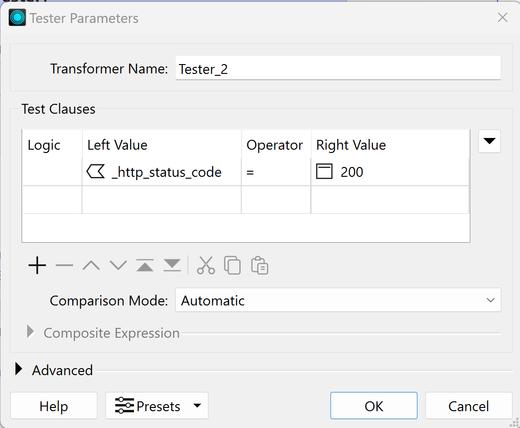Open the Comparison Mode dropdown
The image size is (520, 428).
coord(338,300)
